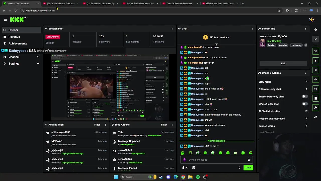Open the AI Chat Moderation external link icon

tap(306, 111)
